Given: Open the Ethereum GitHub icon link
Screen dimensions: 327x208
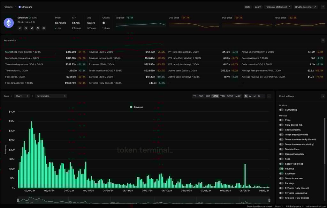Looking at the screenshot, I should 26,28.
